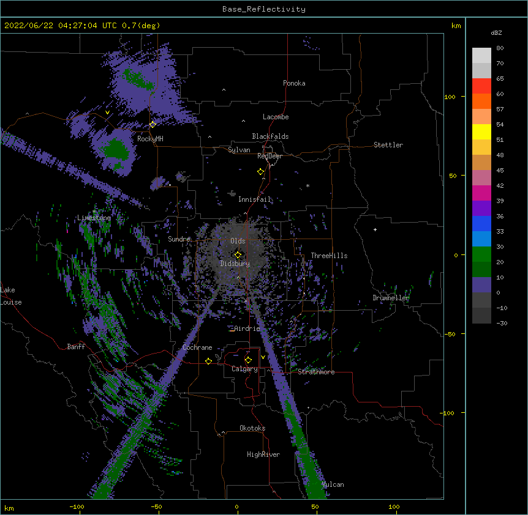
Task: Pick the red 65 dBZ legend color
Action: pyautogui.click(x=481, y=86)
